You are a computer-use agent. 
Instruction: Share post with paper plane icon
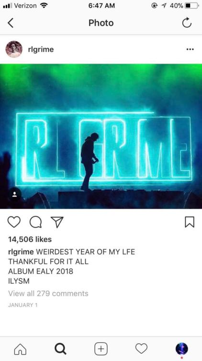tap(57, 222)
